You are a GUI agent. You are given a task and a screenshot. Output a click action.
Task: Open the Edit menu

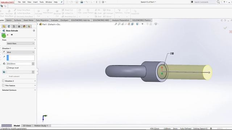(24, 2)
